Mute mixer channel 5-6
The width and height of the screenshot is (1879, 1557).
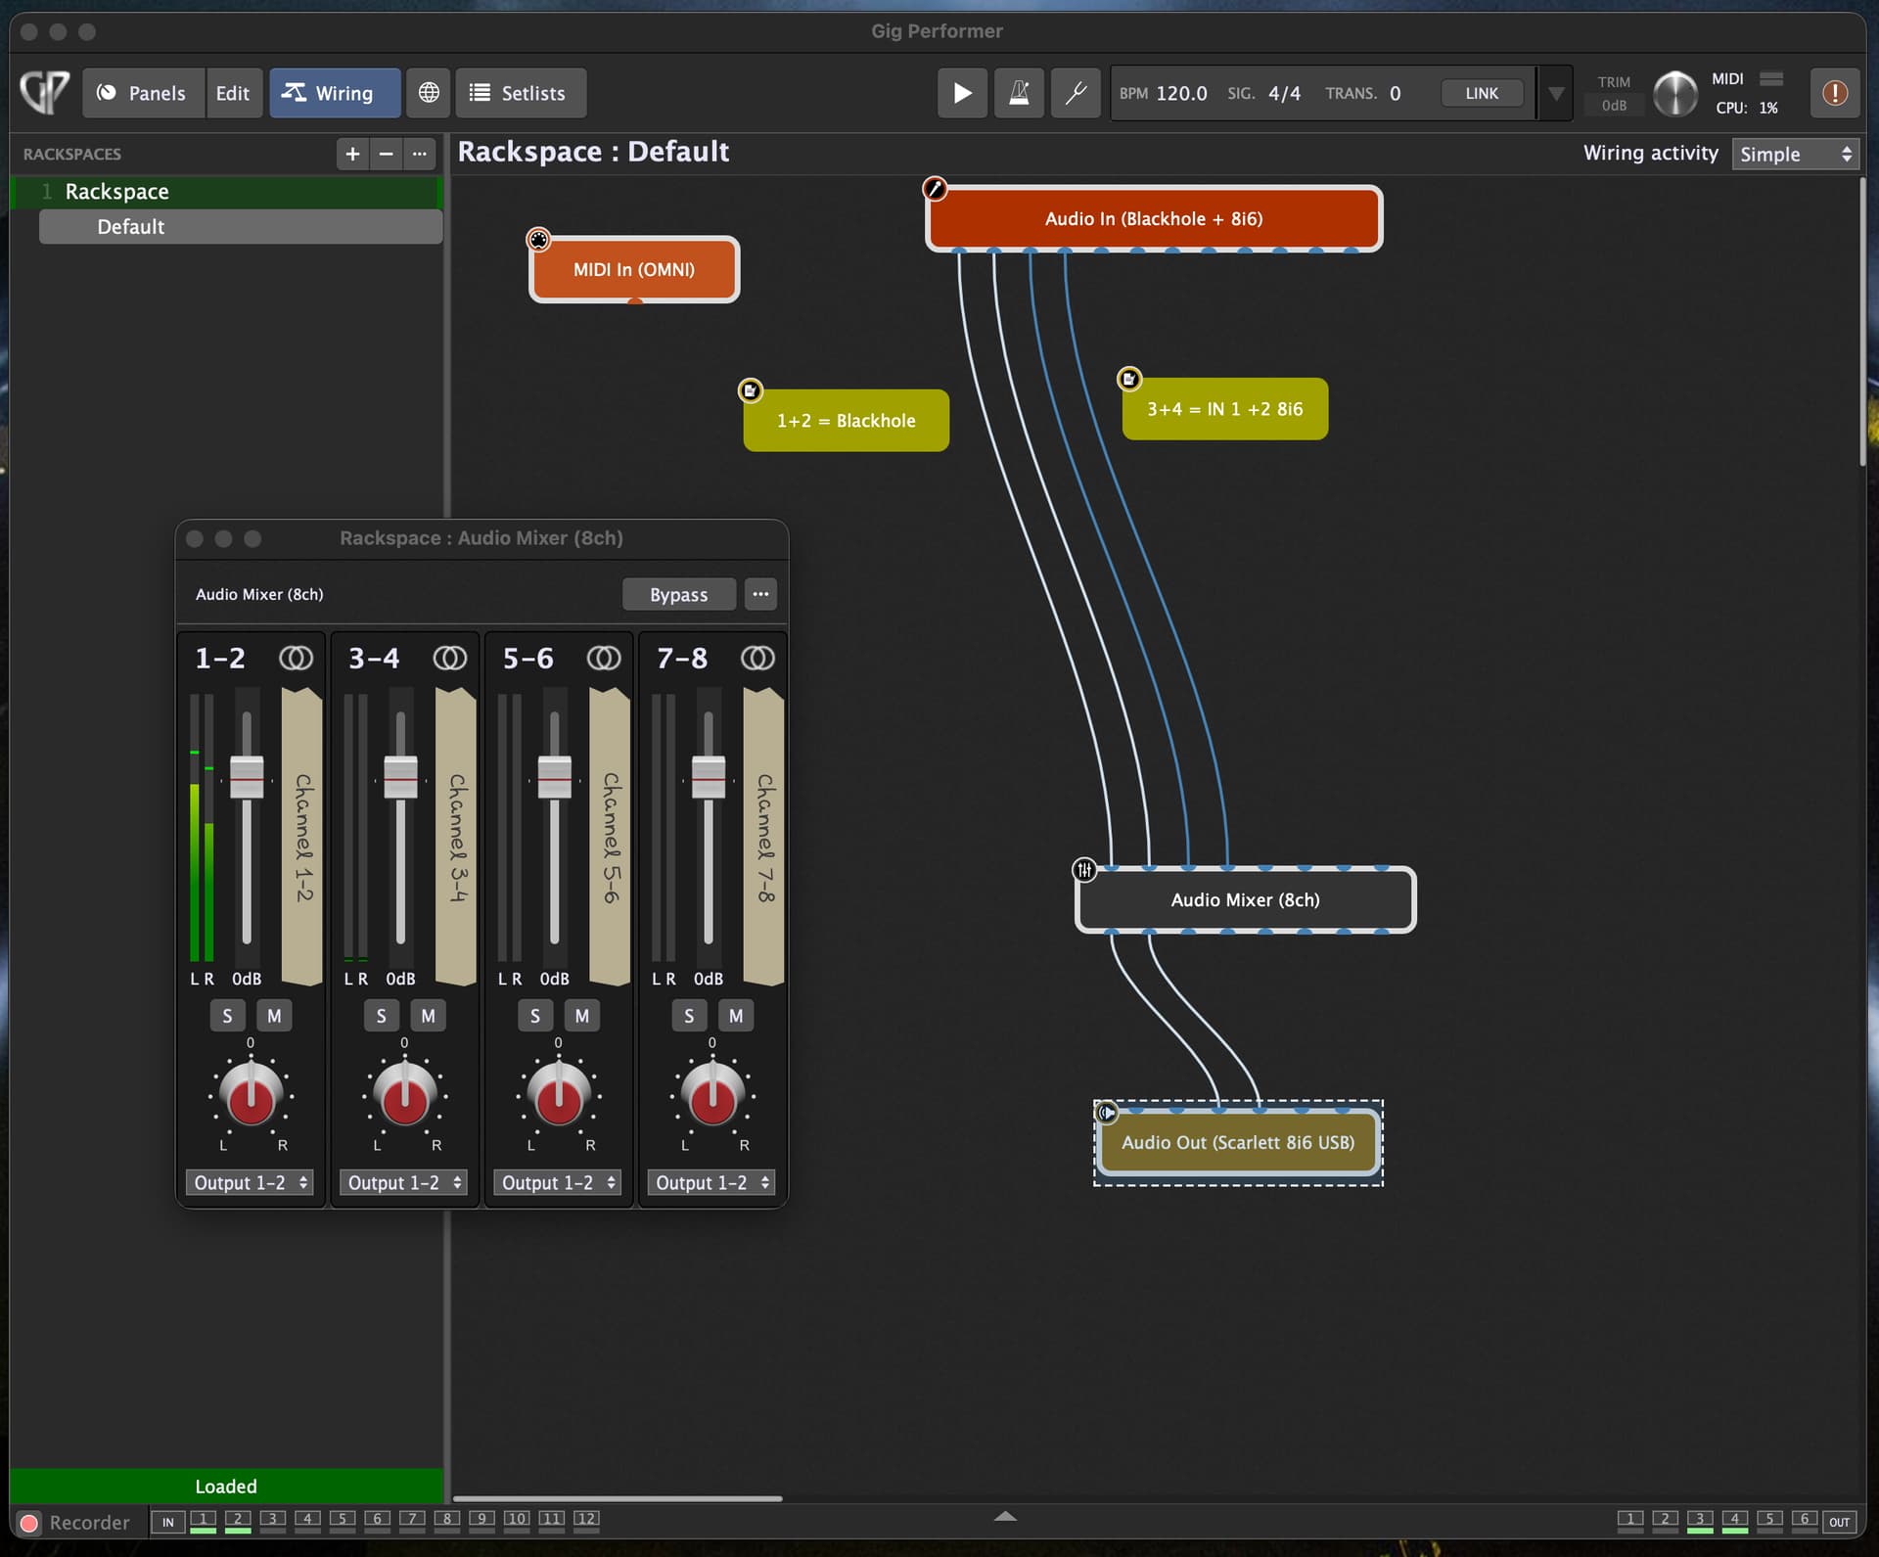click(x=582, y=1016)
